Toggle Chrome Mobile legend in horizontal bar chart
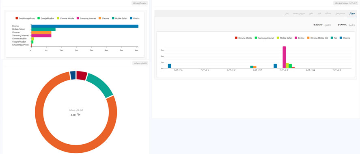Viewport: 360px width, 154px height. [65, 18]
